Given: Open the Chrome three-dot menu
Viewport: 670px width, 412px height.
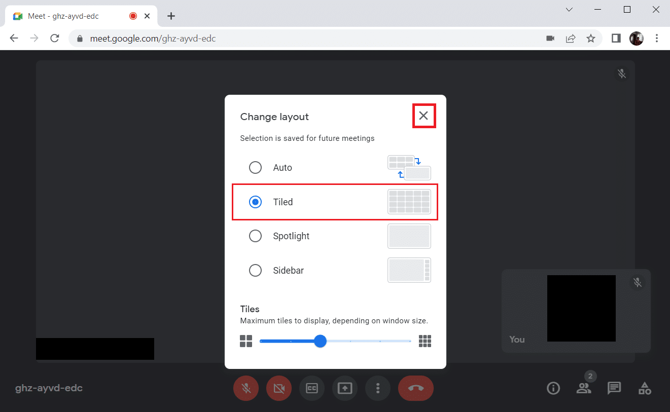Looking at the screenshot, I should [657, 39].
